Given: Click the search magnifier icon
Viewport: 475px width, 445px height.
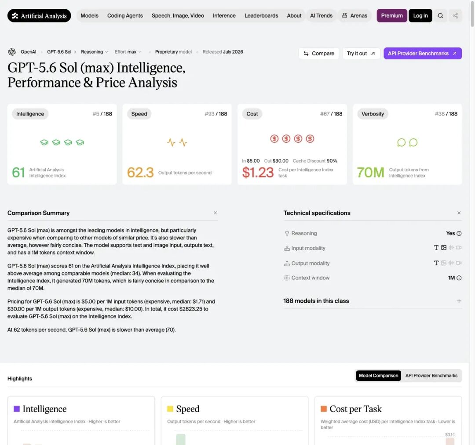Looking at the screenshot, I should (440, 16).
